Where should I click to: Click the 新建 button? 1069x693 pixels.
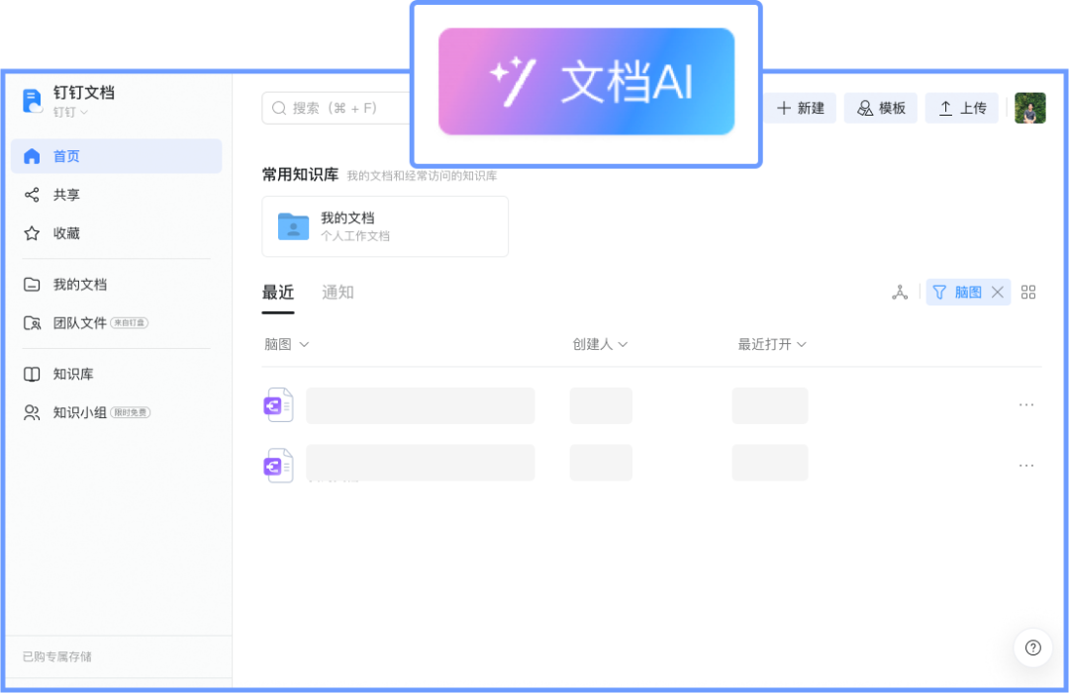pos(801,108)
